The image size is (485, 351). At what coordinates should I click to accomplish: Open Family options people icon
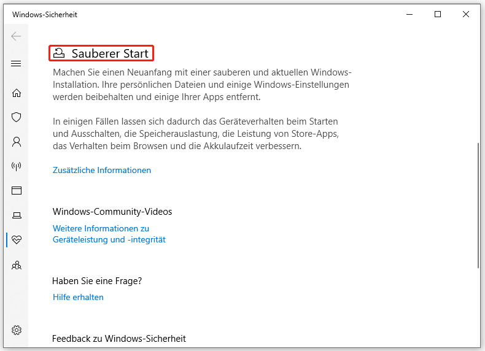tap(17, 265)
